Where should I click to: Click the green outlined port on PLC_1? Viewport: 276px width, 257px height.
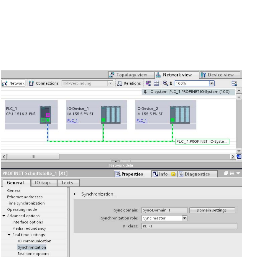(43, 120)
